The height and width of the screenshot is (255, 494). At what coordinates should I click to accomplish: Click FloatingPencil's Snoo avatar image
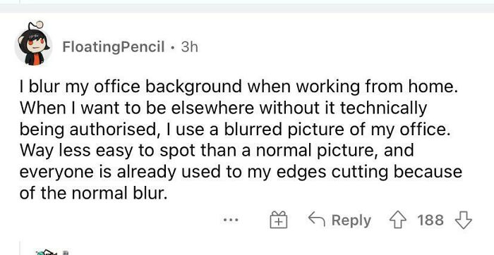pos(33,44)
